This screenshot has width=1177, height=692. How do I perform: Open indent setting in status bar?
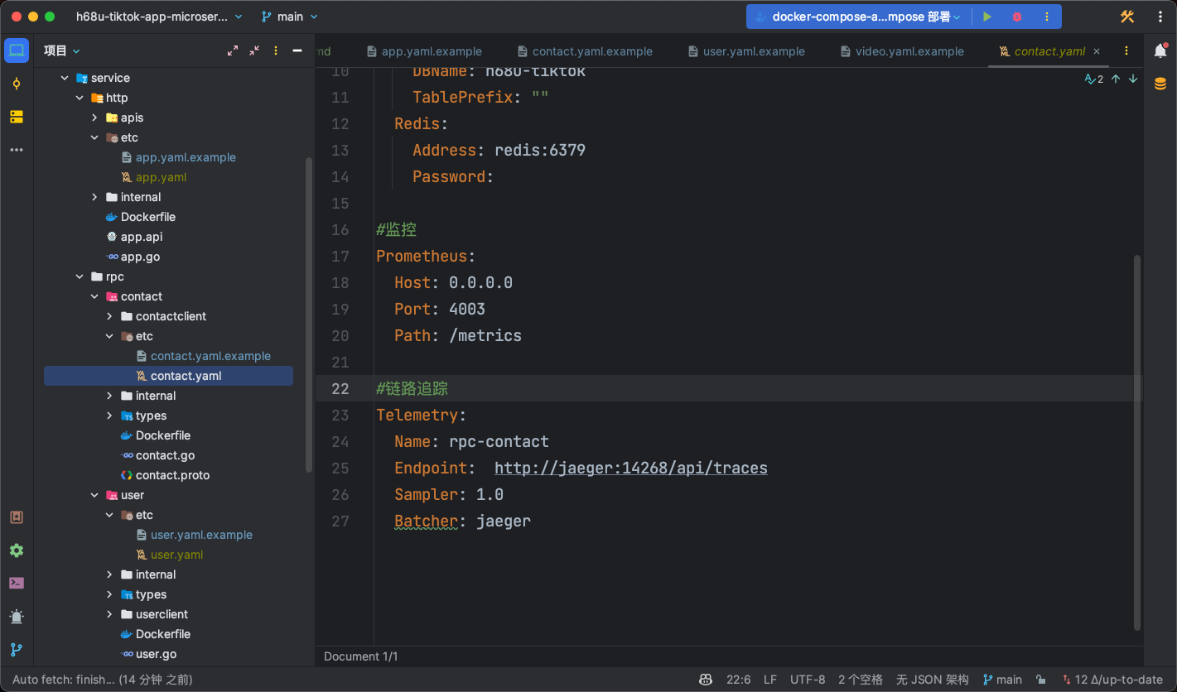(x=861, y=680)
